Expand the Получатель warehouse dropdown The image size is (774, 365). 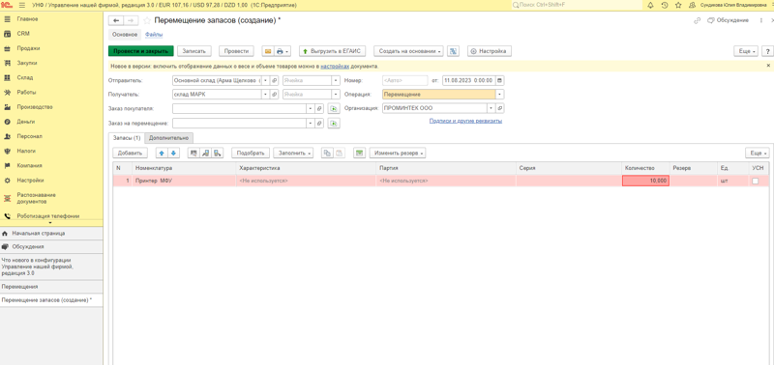pyautogui.click(x=266, y=94)
